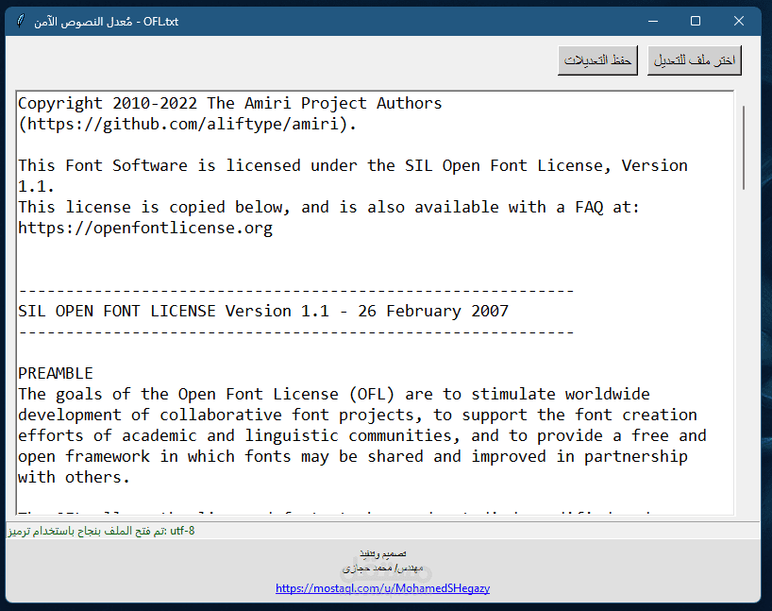The width and height of the screenshot is (772, 611).
Task: Click the 'اختر ملف للتعديل' choose file button
Action: coord(695,60)
